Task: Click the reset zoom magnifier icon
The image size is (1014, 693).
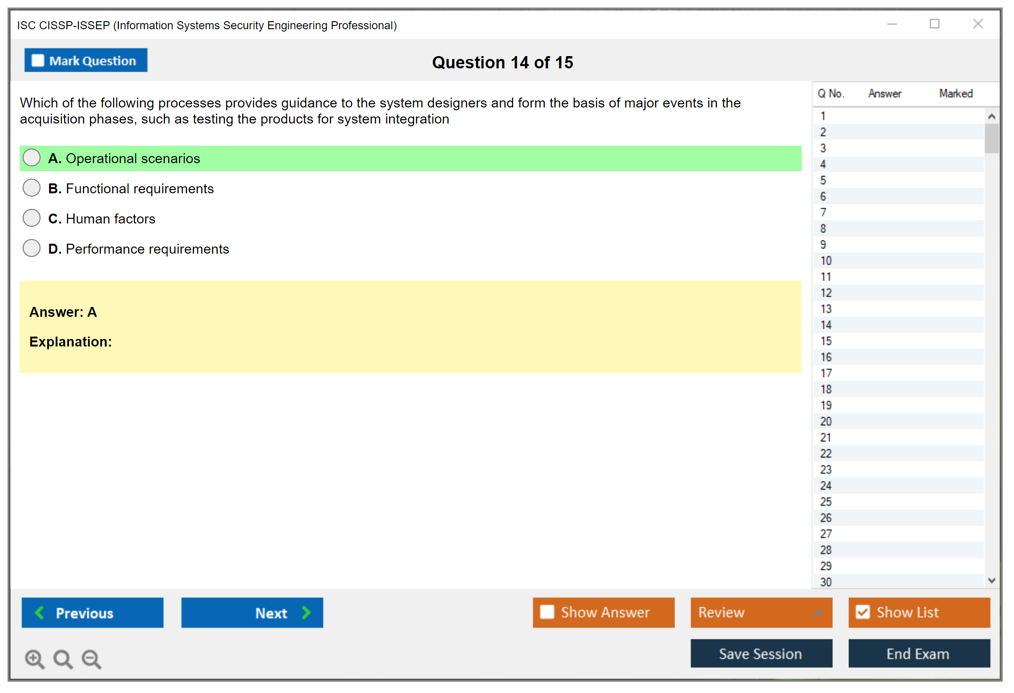Action: (63, 659)
